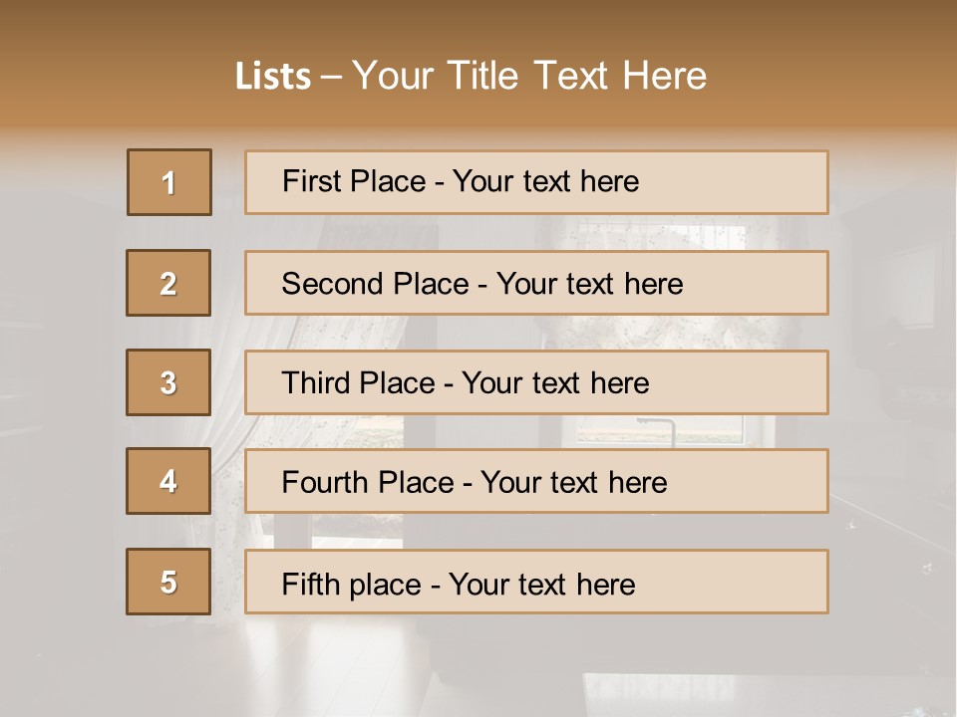Click the "Fifth place - Your text here" box
Image resolution: width=957 pixels, height=717 pixels.
click(x=536, y=583)
